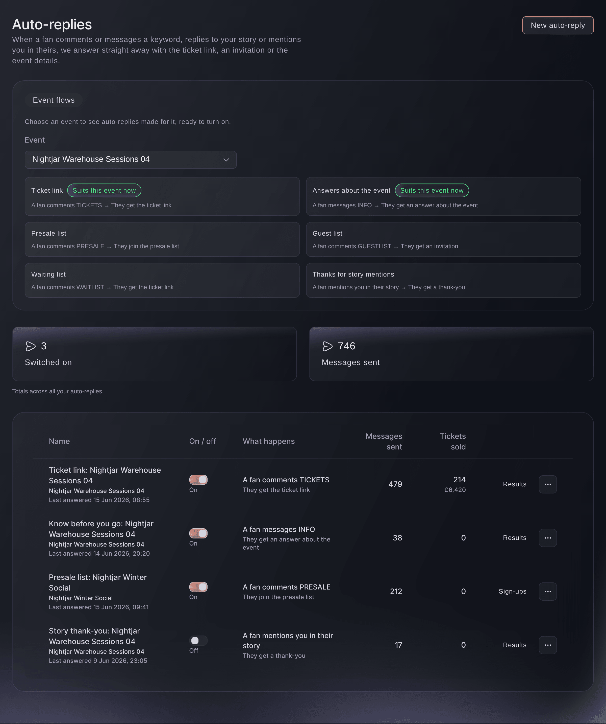Click the 479 messages sent value
The height and width of the screenshot is (724, 606).
[395, 484]
